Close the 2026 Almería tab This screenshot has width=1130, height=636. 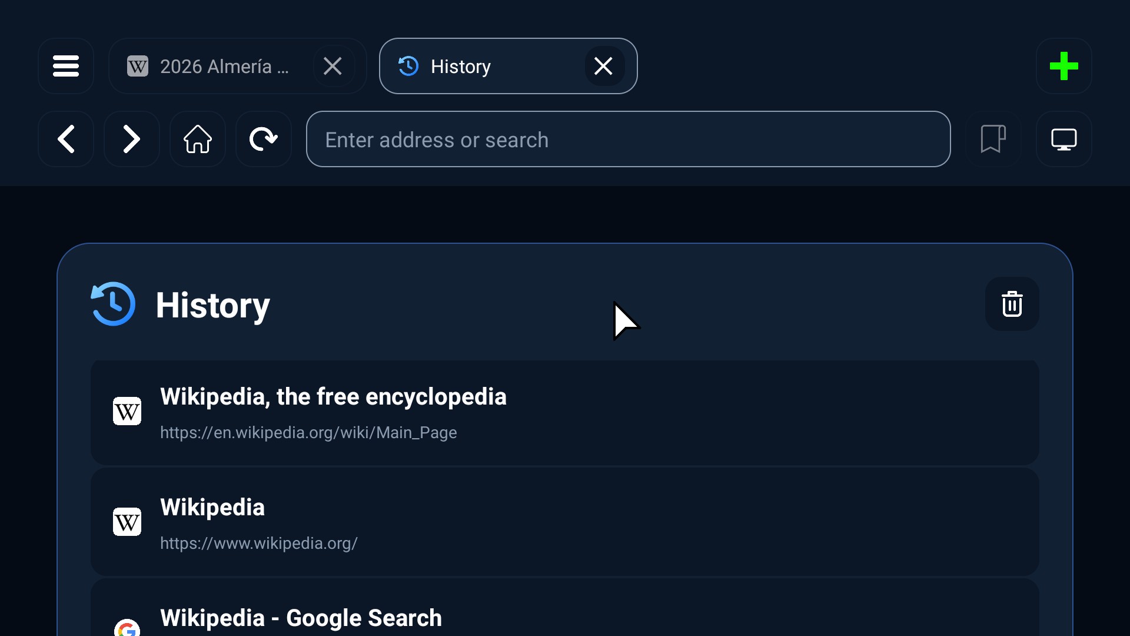pos(333,66)
